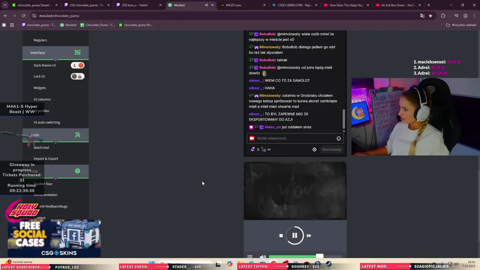This screenshot has height=270, width=480.
Task: Click the moo.bot/chocolate_puma address bar
Action: [x=225, y=16]
